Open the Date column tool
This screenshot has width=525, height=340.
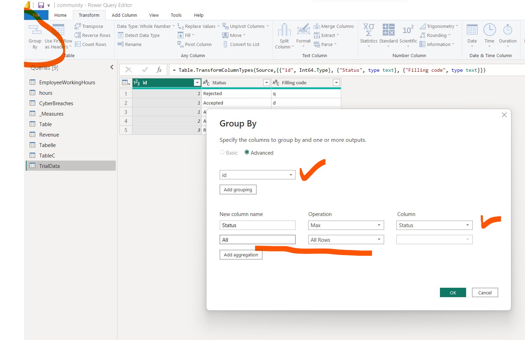point(472,35)
